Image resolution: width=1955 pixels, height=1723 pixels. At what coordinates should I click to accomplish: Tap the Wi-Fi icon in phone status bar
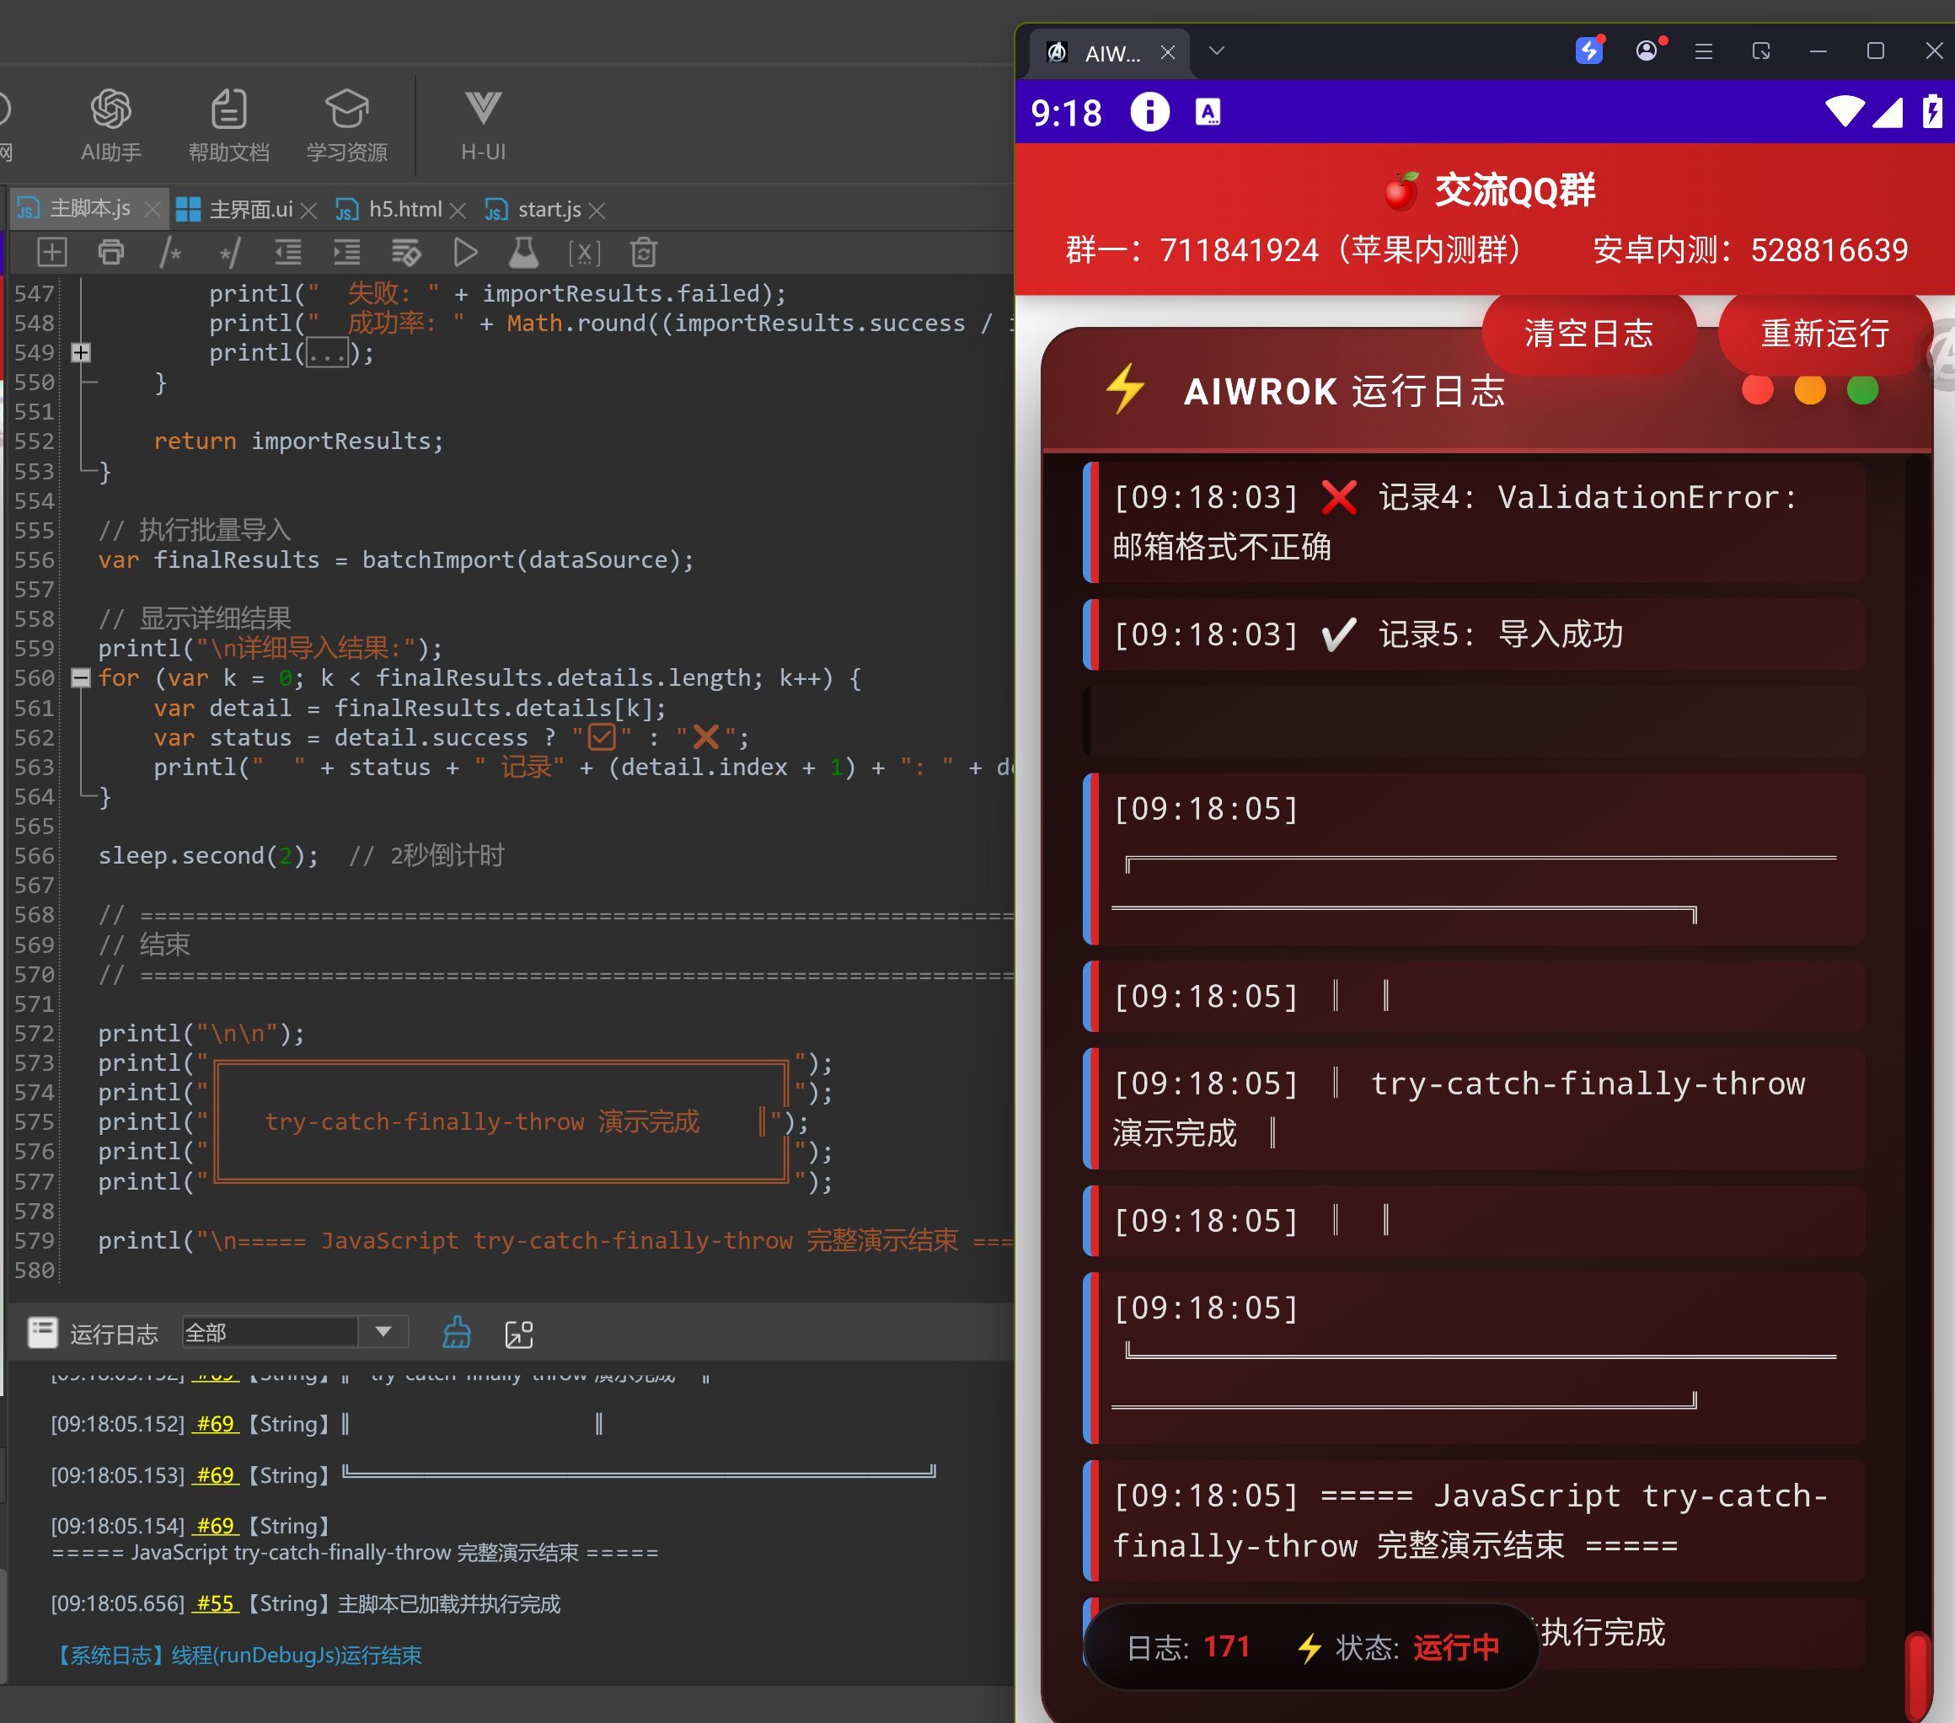click(1844, 111)
